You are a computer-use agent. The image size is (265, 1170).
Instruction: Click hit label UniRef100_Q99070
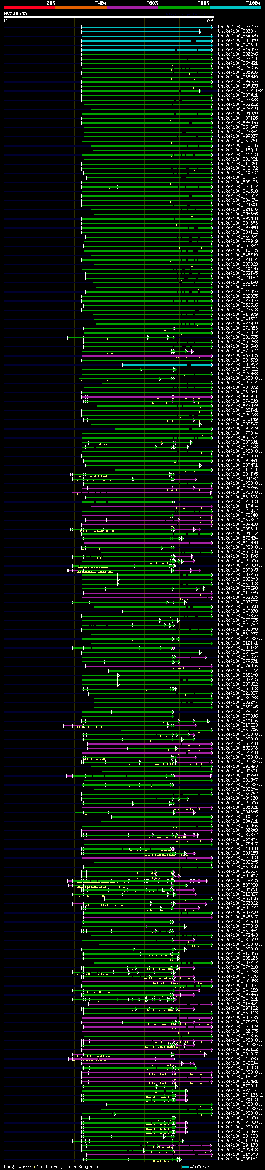coord(238,81)
